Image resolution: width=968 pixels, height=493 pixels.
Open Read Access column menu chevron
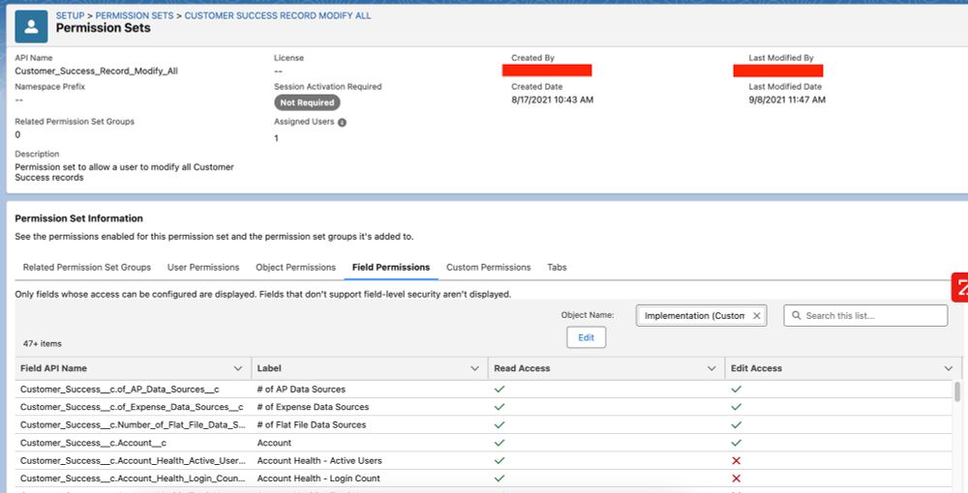click(x=711, y=368)
